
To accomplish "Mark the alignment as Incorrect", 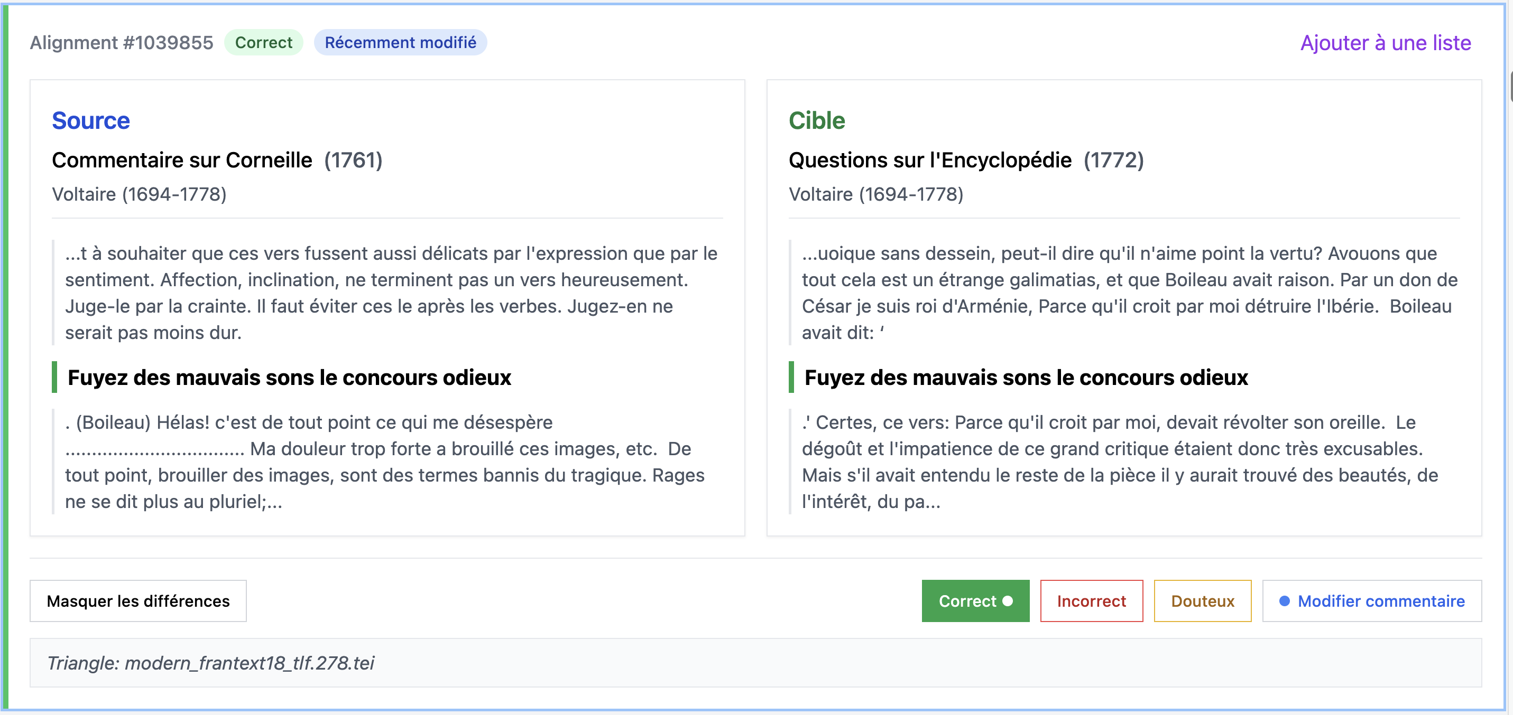I will coord(1091,600).
